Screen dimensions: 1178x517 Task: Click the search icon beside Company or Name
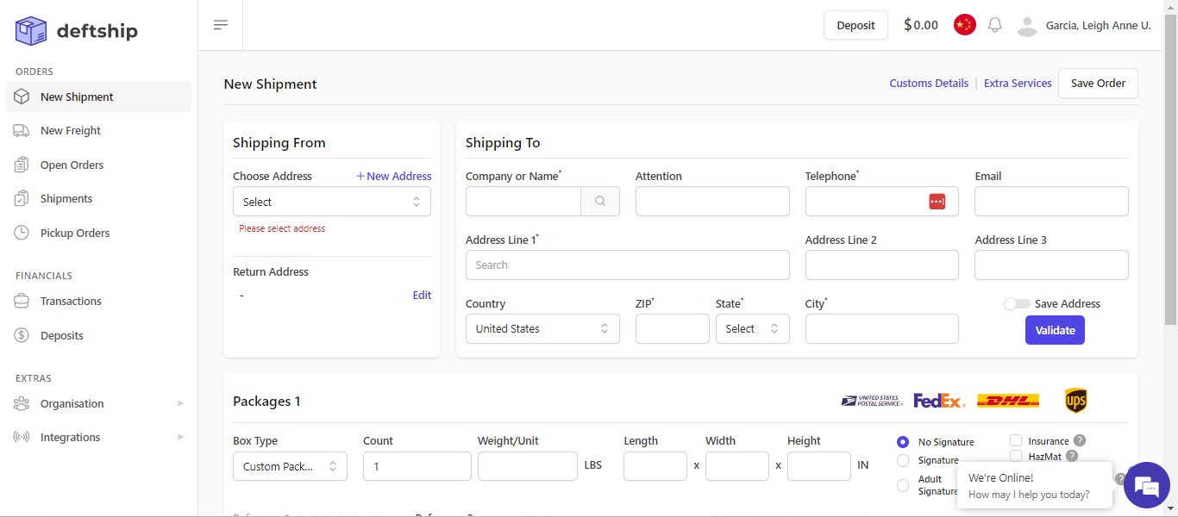(600, 202)
